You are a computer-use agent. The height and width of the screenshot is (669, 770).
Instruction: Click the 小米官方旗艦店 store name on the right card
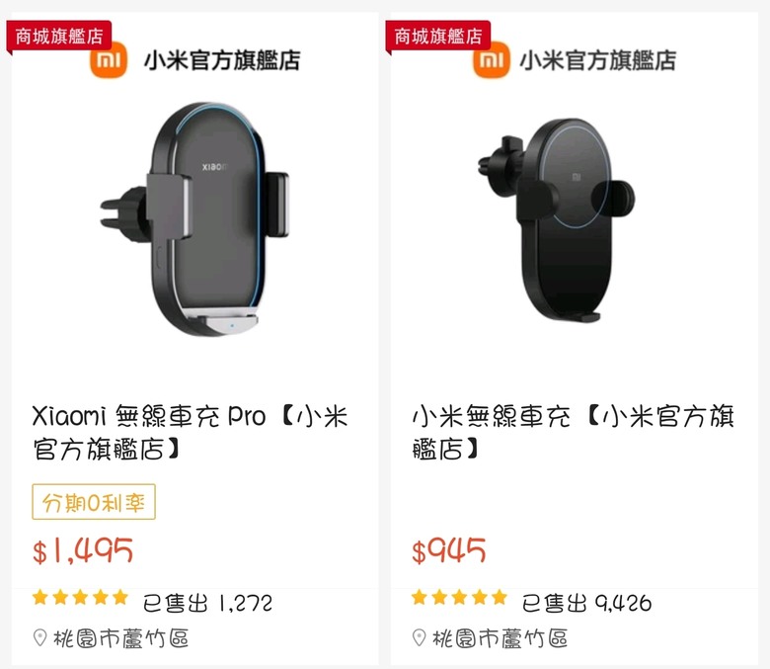(597, 60)
